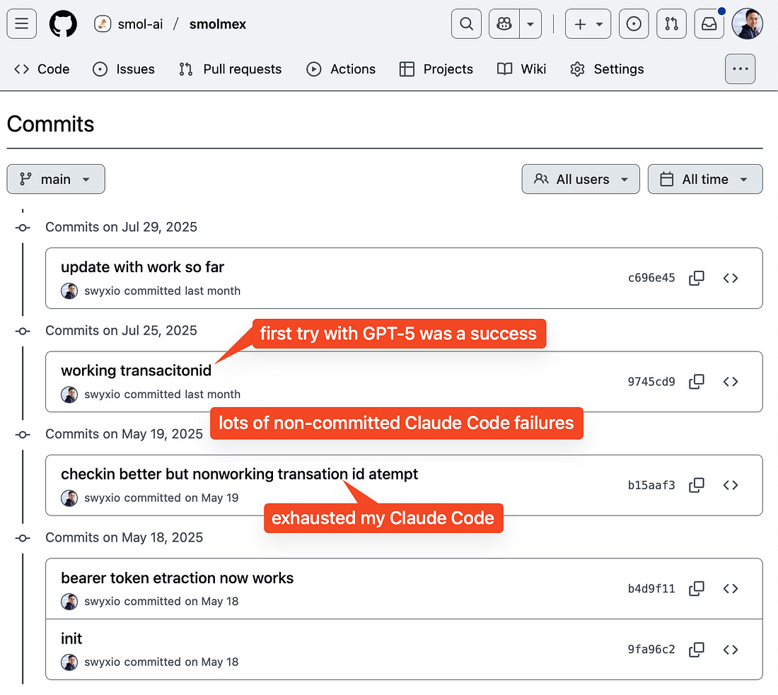Open GitHub Copilot chat icon
Viewport: 778px width, 695px height.
504,24
